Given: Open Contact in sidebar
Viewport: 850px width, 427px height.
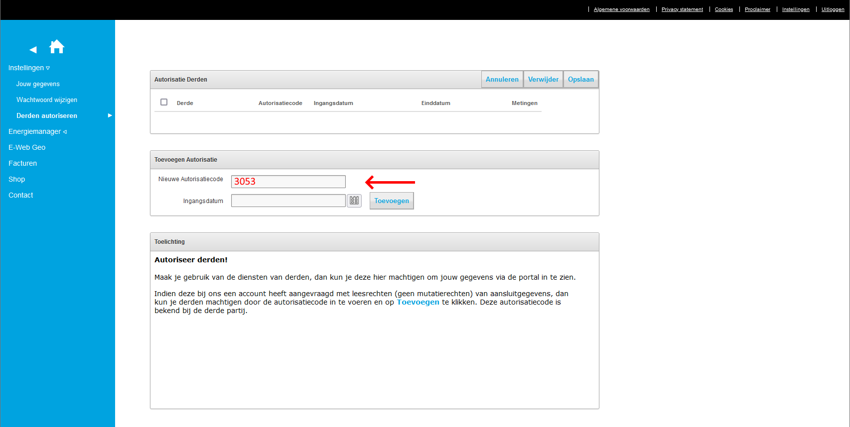Looking at the screenshot, I should point(20,195).
